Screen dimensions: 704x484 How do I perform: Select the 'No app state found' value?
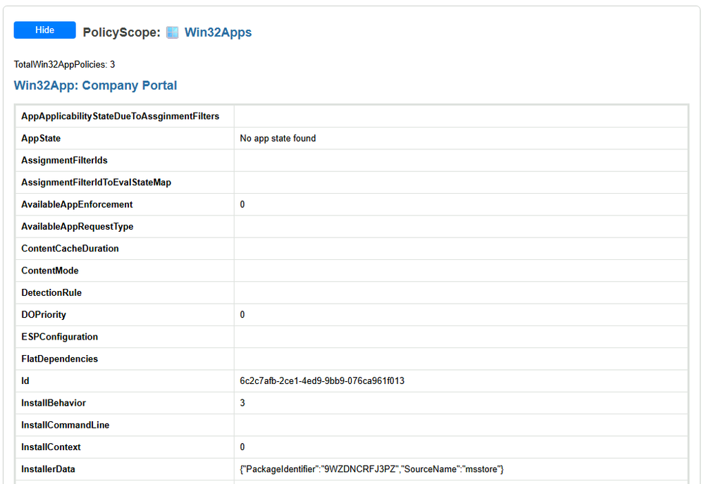tap(278, 138)
